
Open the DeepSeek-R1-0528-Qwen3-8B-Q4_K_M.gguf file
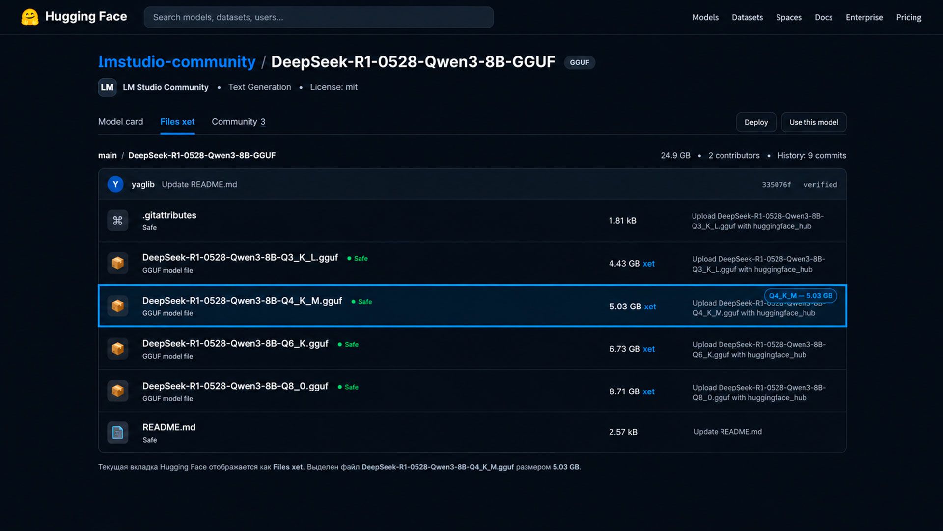click(x=242, y=301)
